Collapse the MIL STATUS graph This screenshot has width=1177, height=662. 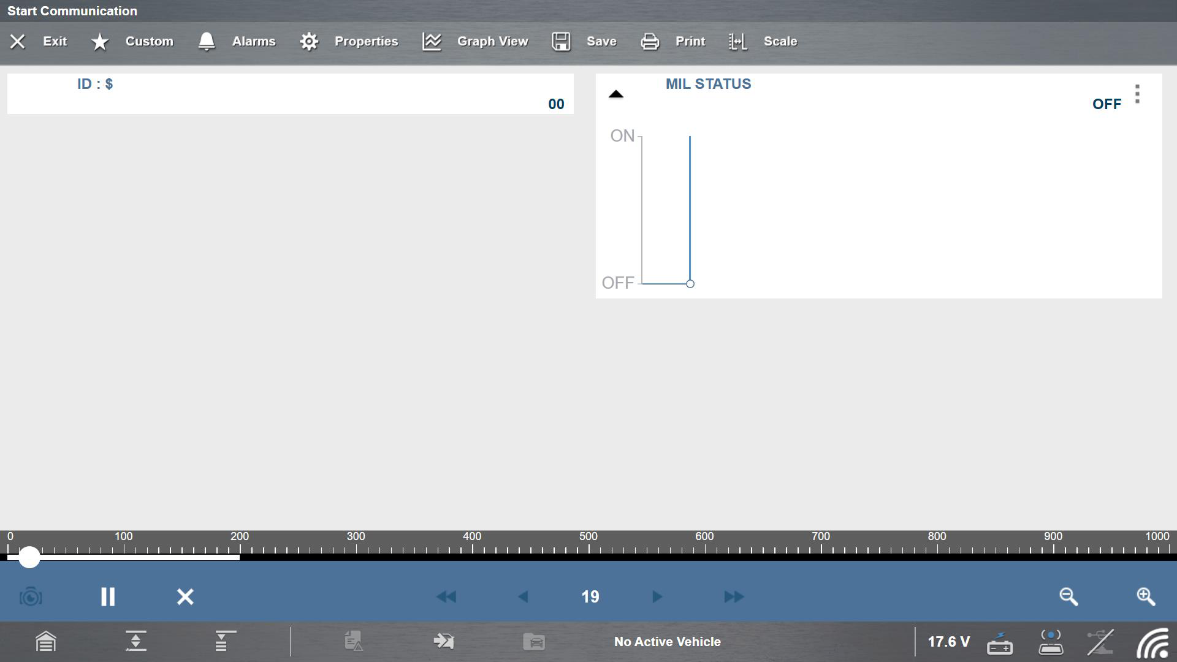tap(616, 94)
